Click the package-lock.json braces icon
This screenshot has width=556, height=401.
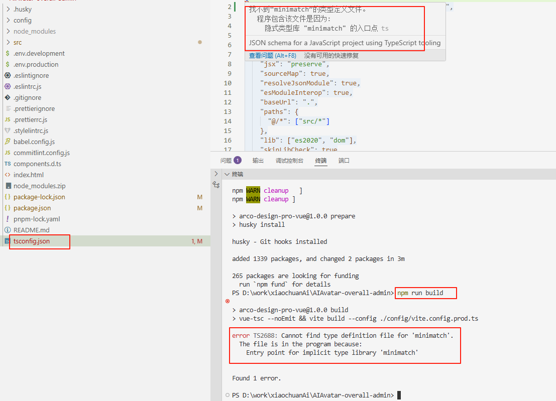[x=8, y=197]
